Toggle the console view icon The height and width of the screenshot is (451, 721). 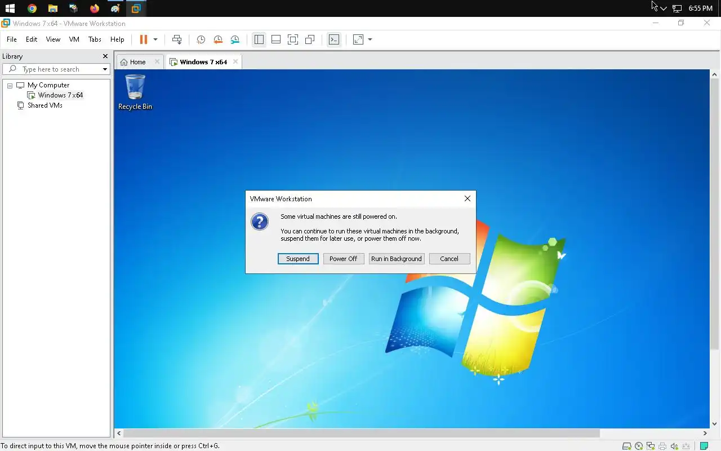[x=334, y=39]
